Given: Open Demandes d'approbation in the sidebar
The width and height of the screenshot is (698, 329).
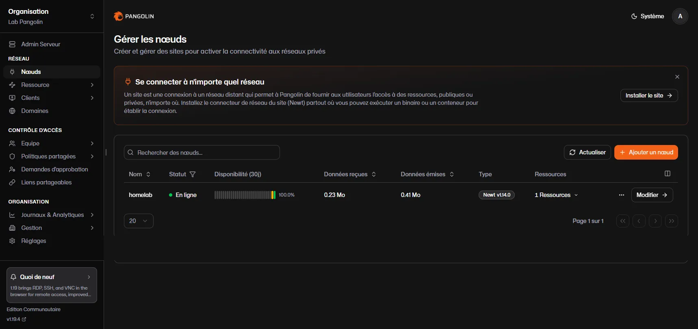Looking at the screenshot, I should pos(52,169).
